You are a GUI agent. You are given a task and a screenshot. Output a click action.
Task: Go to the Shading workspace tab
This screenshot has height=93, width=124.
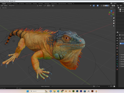point(35,4)
